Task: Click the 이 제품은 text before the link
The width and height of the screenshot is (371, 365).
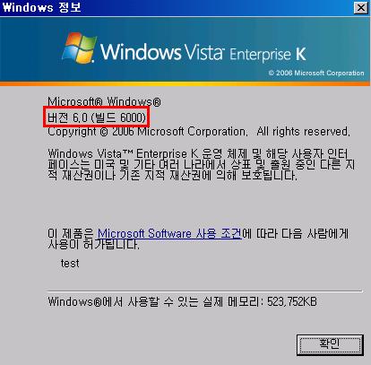Action: (x=71, y=233)
